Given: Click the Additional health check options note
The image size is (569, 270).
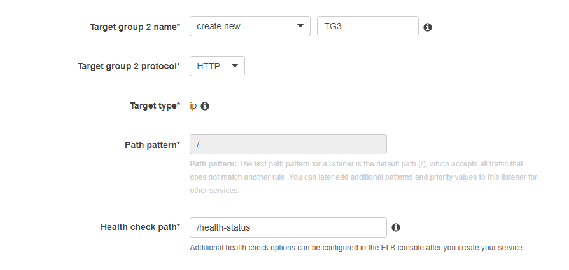Looking at the screenshot, I should point(357,248).
